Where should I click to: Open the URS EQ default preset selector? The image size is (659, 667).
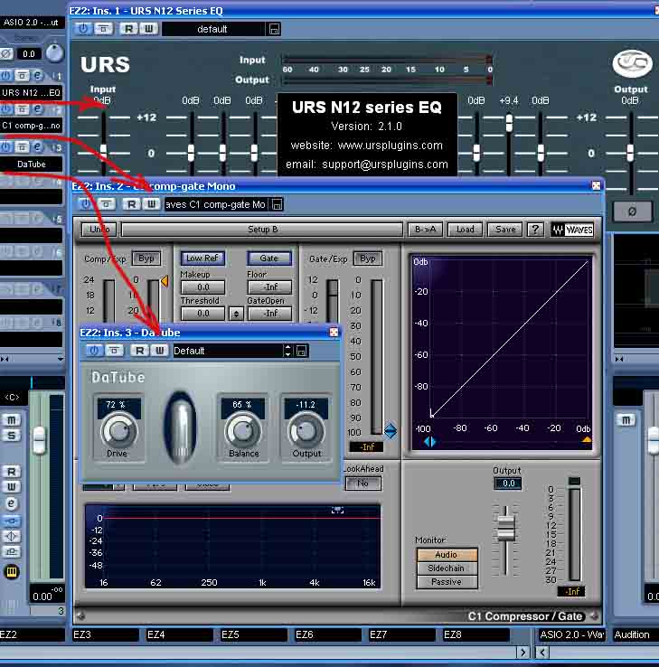[213, 29]
